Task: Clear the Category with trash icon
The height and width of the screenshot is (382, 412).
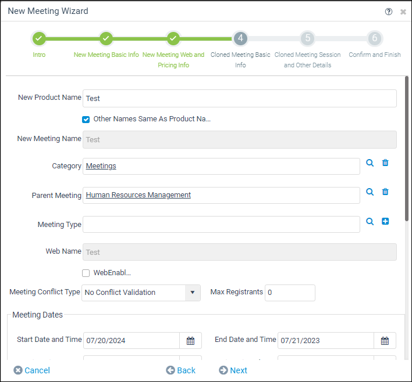Action: pyautogui.click(x=385, y=163)
